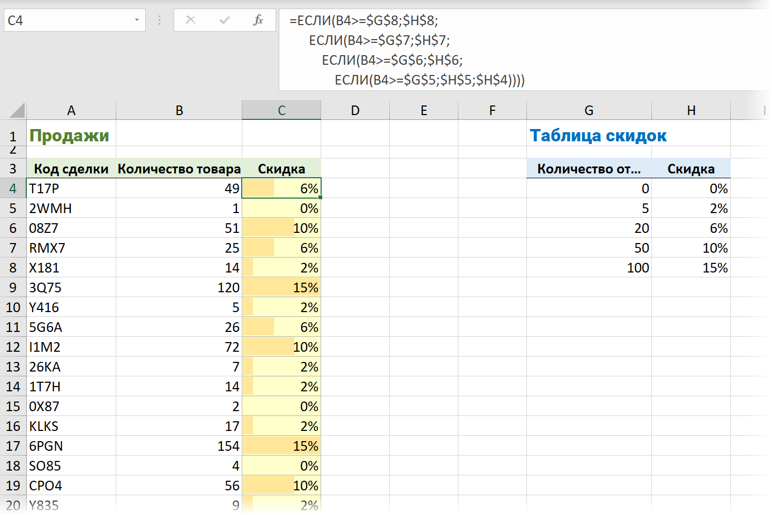Viewport: 772px width, 515px height.
Task: Select threshold cell showing 100
Action: coord(589,268)
